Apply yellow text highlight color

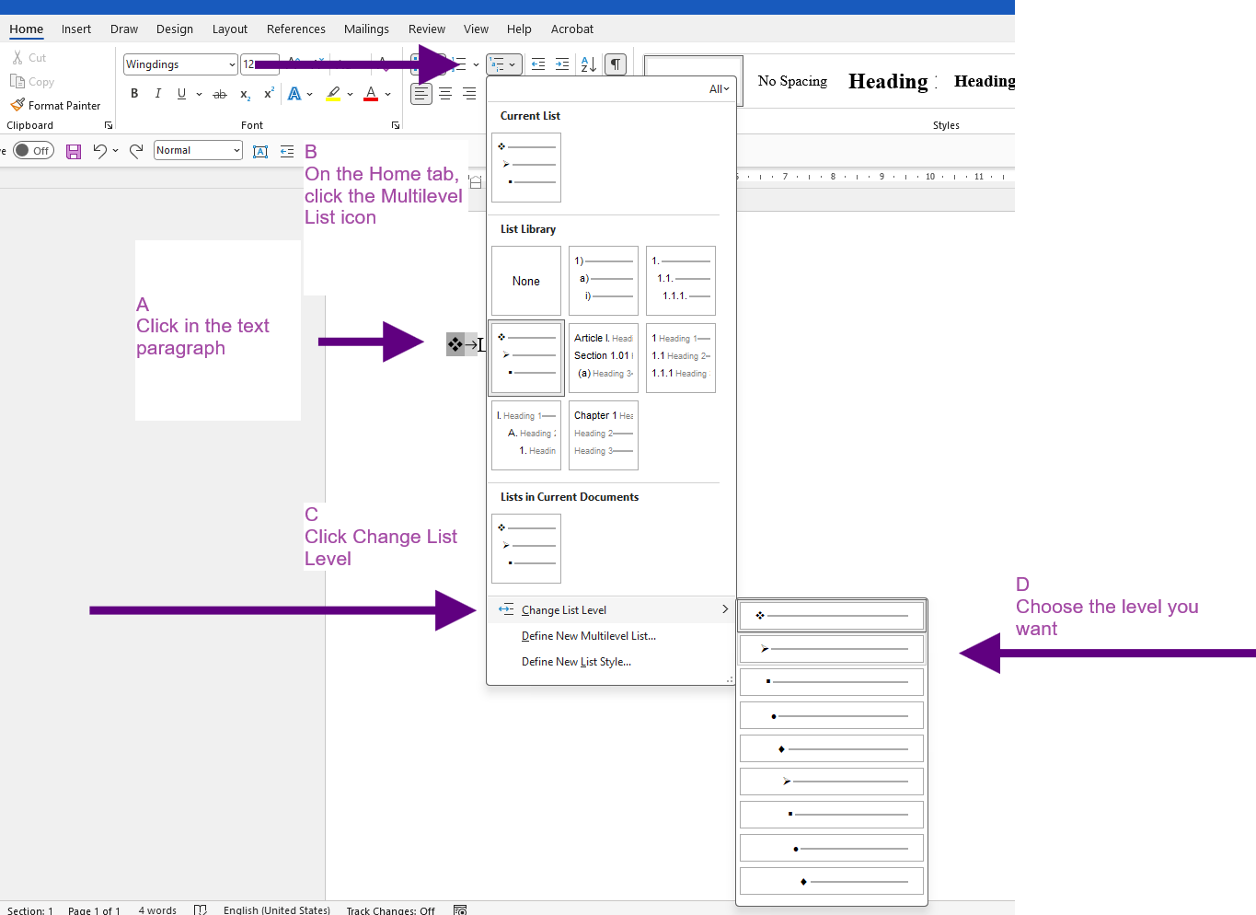[x=333, y=94]
